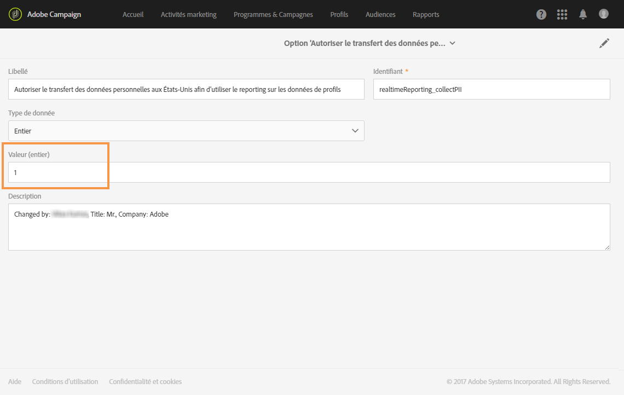This screenshot has height=395, width=624.
Task: Select the Profils menu item
Action: coord(339,15)
